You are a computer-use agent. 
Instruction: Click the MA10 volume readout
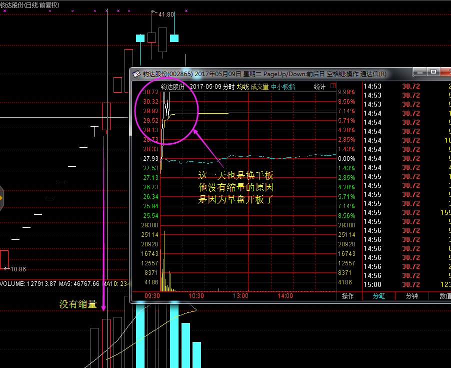pos(116,283)
